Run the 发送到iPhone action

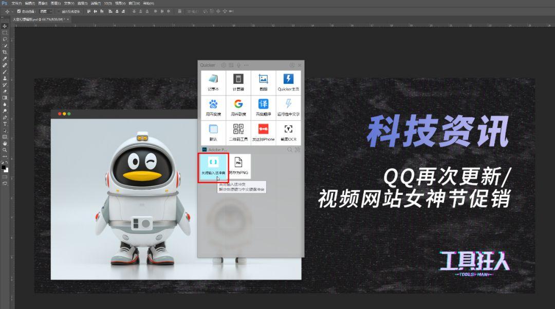click(x=263, y=133)
